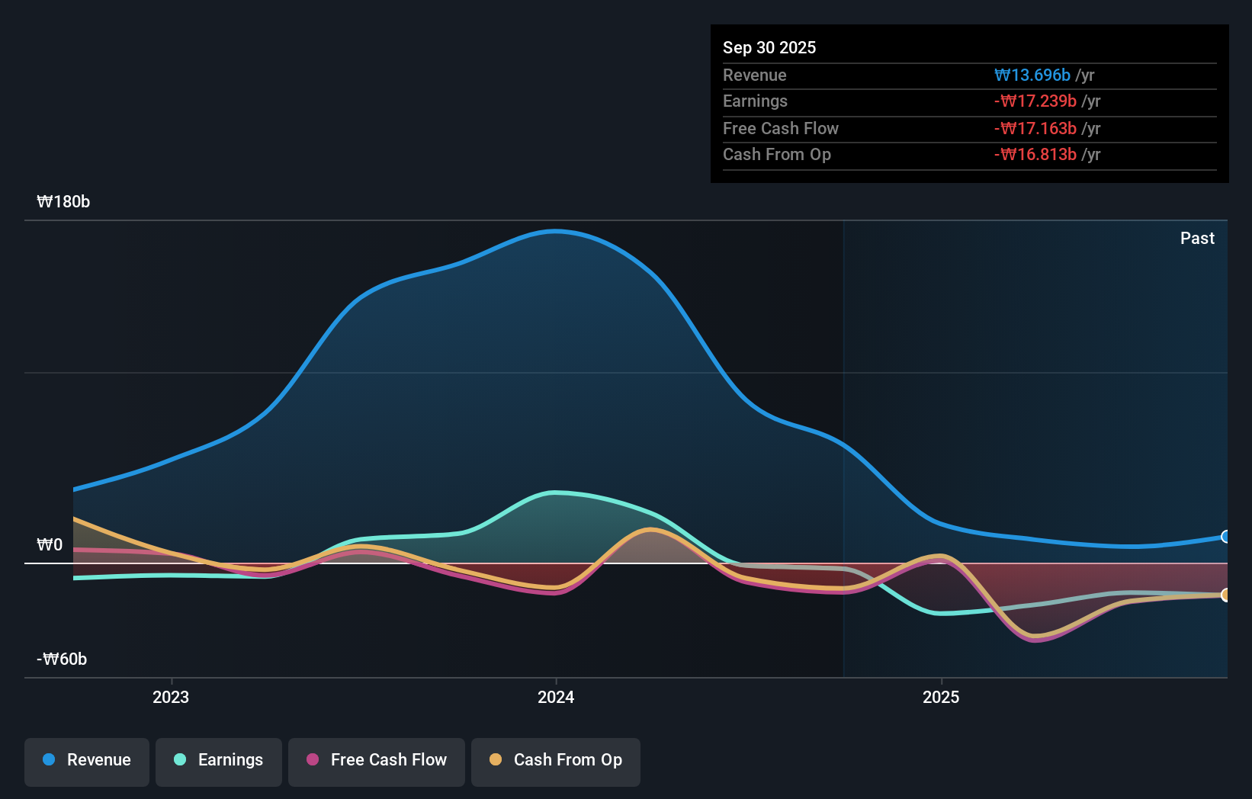Click the ₩0 y-axis label
This screenshot has height=799, width=1252.
pyautogui.click(x=50, y=544)
